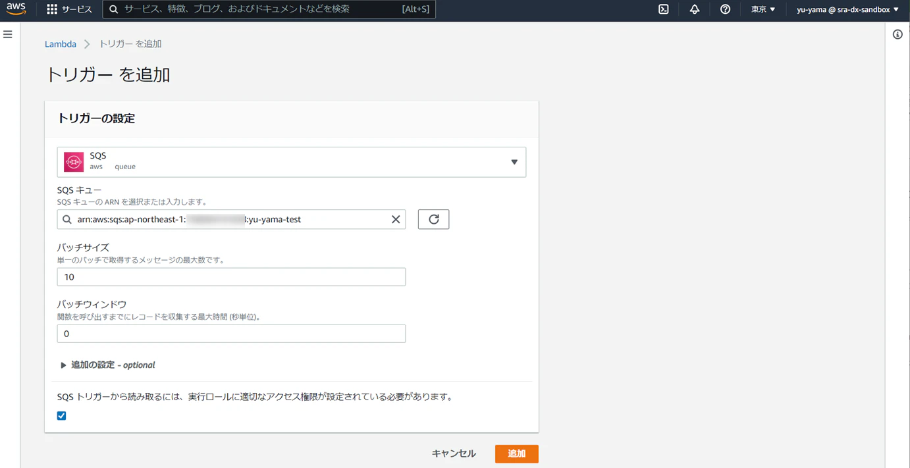Click the search magnifier icon in top bar

point(113,9)
